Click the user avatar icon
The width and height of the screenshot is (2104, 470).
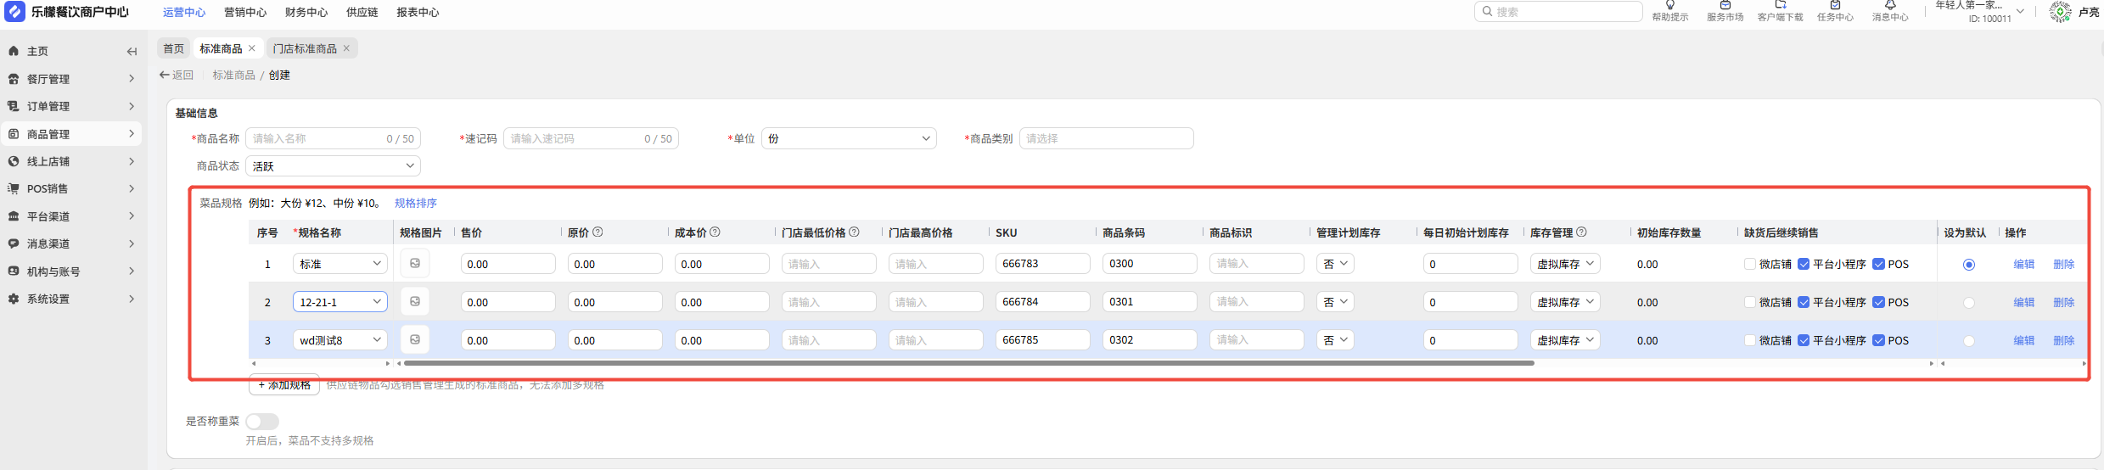[2060, 12]
